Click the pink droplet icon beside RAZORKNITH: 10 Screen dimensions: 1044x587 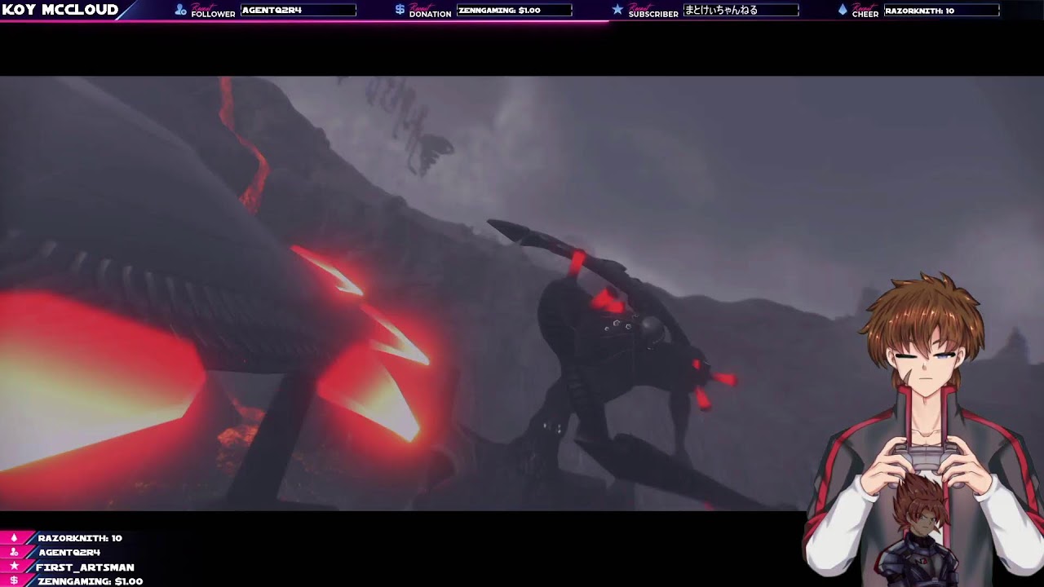(13, 538)
